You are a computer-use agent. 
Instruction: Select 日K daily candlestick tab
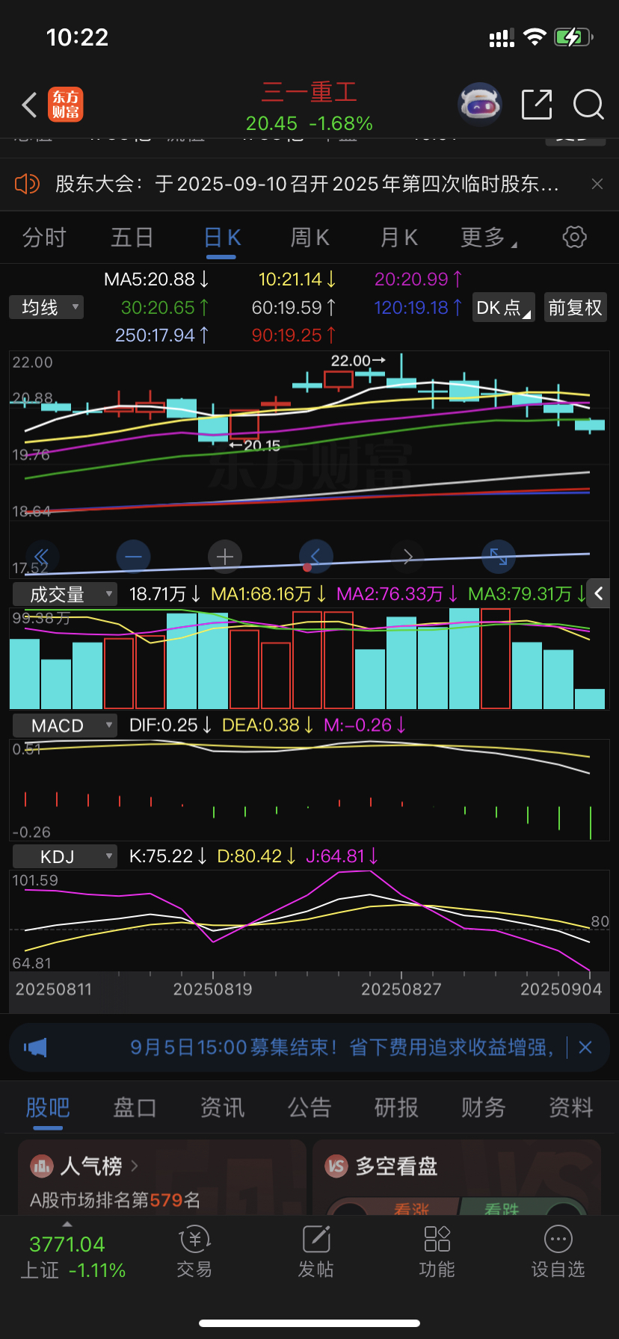coord(222,238)
